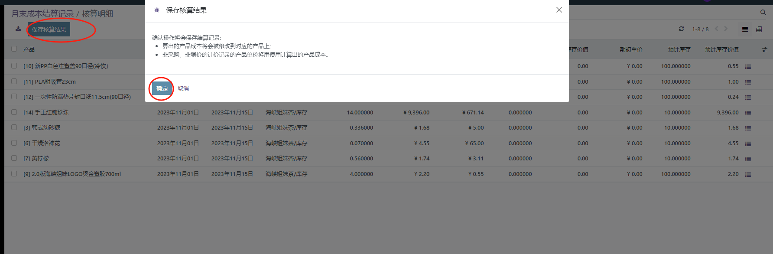Switch to list view icon
773x254 pixels.
745,29
